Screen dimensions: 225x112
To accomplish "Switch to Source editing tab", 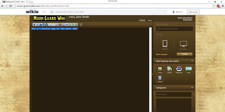I will [142, 20].
